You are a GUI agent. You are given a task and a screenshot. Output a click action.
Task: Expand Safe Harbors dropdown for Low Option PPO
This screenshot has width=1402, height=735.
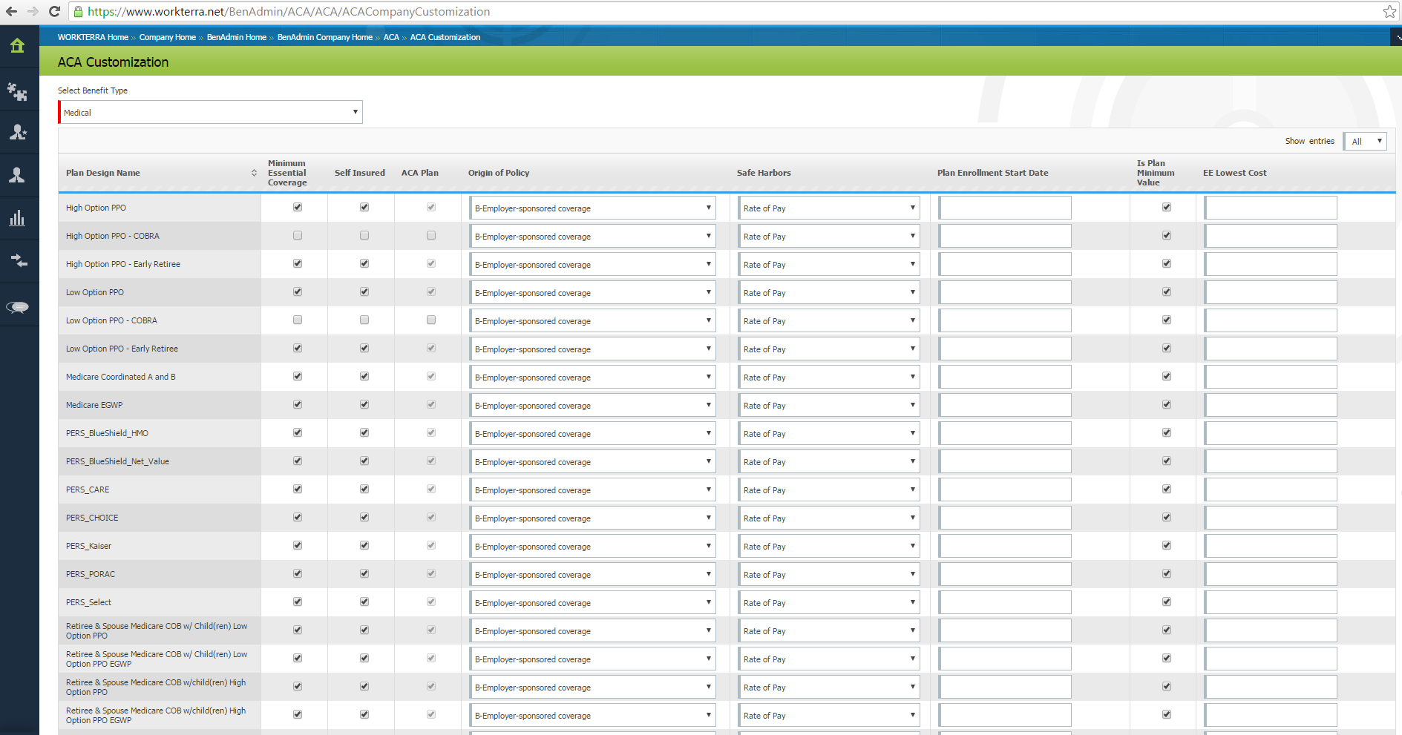click(829, 292)
